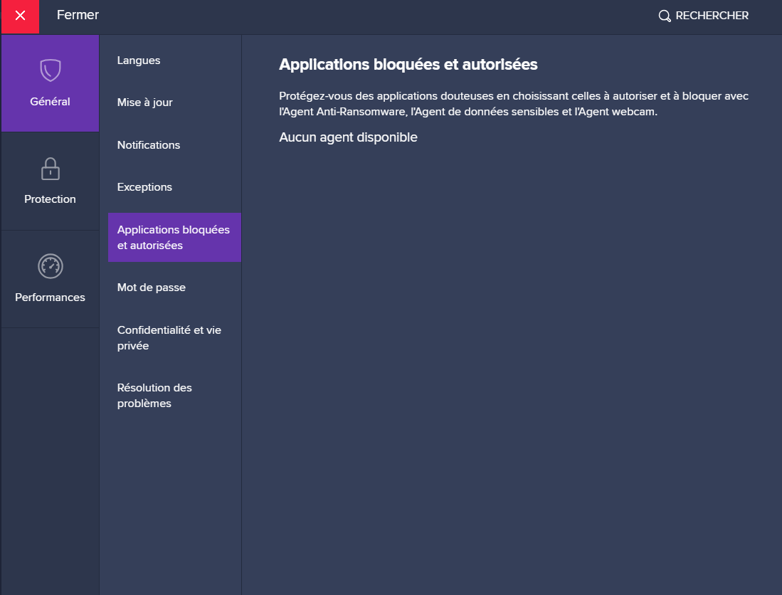Click the magnifying glass search icon
Image resolution: width=782 pixels, height=595 pixels.
[x=665, y=16]
